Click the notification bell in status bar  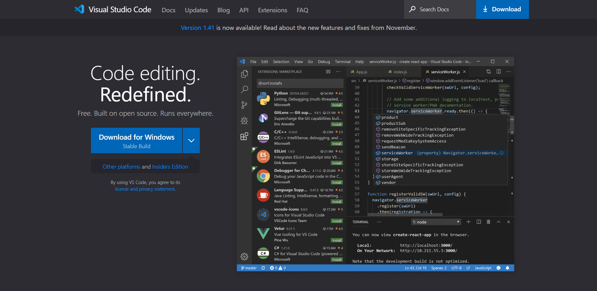pyautogui.click(x=507, y=268)
